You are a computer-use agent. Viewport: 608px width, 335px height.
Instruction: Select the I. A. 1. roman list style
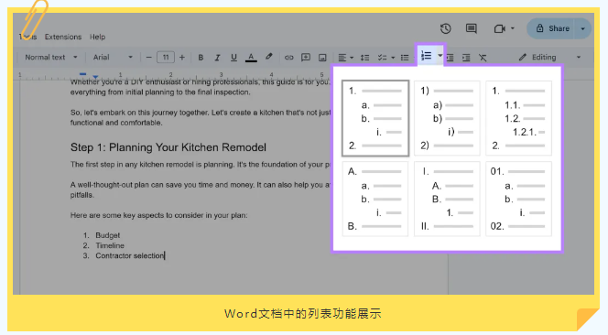coord(447,199)
